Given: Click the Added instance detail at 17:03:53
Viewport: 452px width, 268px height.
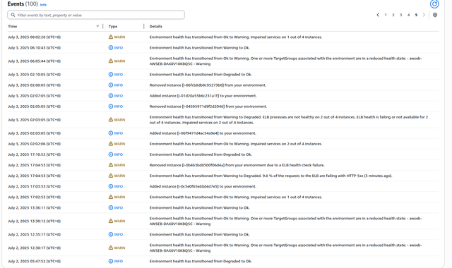Looking at the screenshot, I should pyautogui.click(x=203, y=186).
